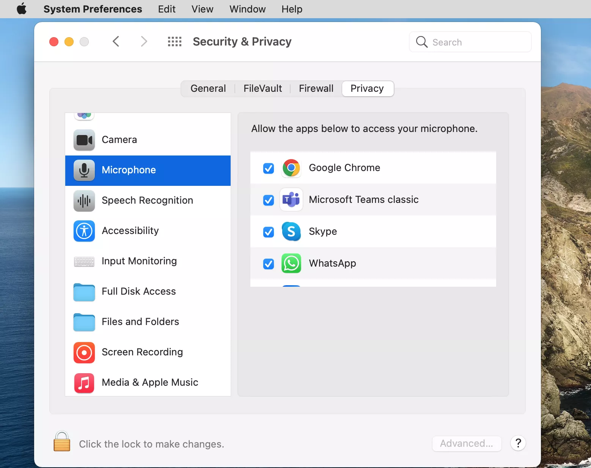Click the Speech Recognition waveform icon
The height and width of the screenshot is (468, 591).
84,201
